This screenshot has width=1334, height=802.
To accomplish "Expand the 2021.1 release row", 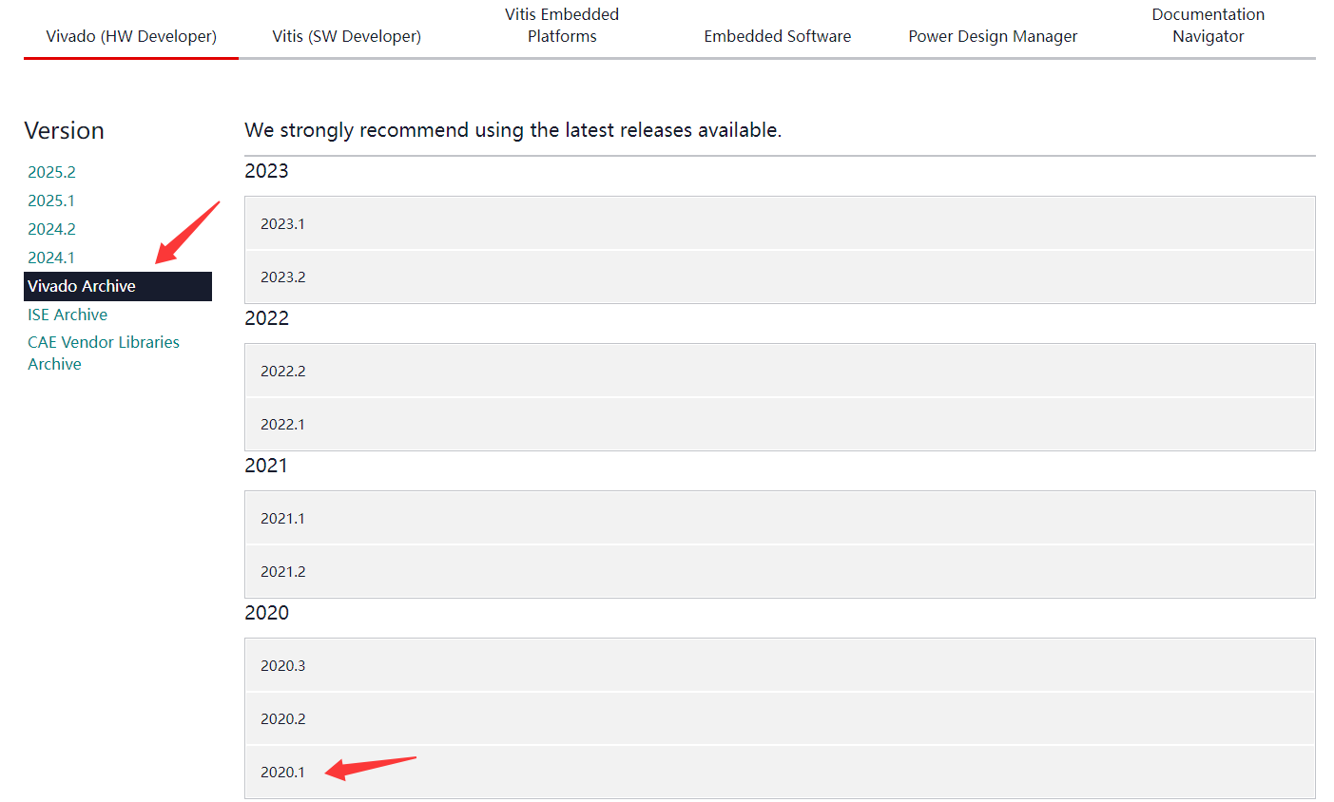I will coord(780,518).
